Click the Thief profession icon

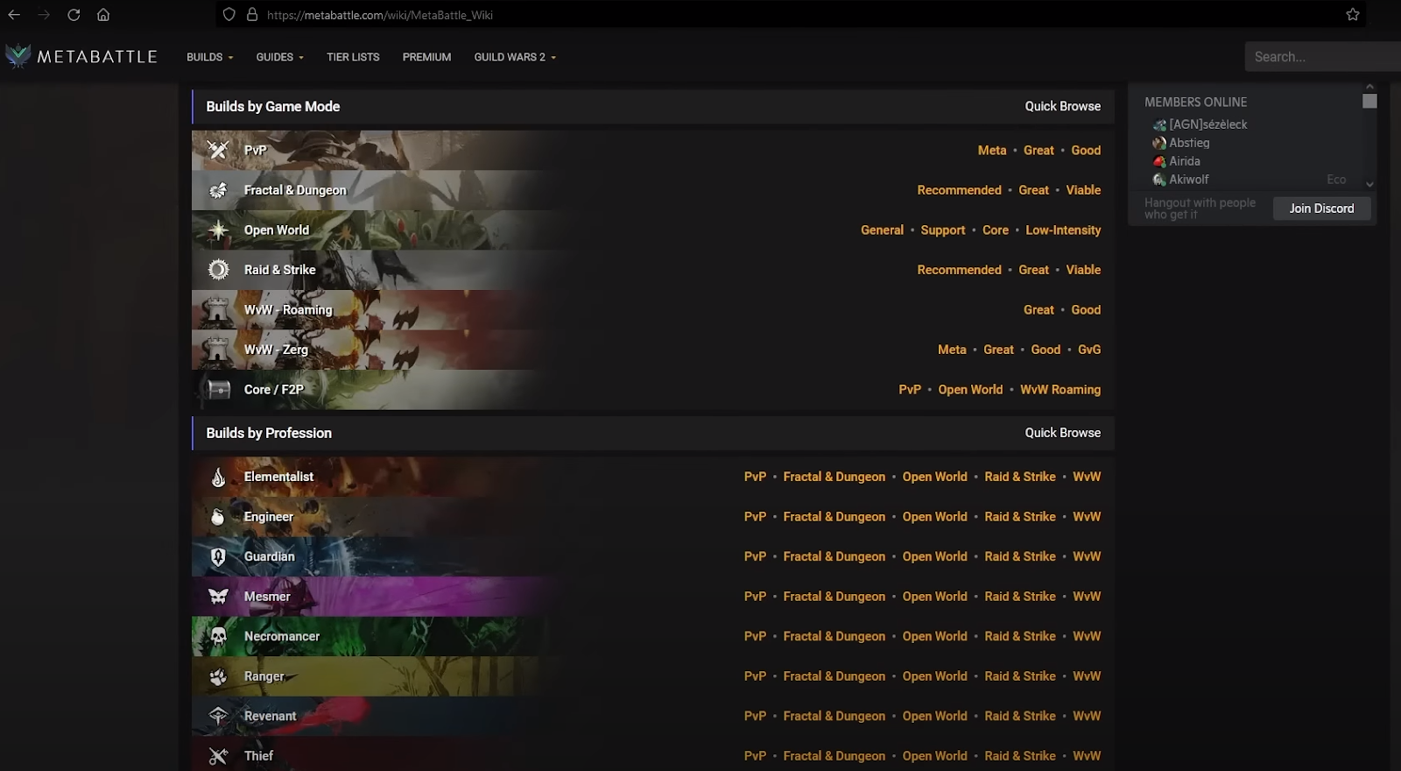218,756
